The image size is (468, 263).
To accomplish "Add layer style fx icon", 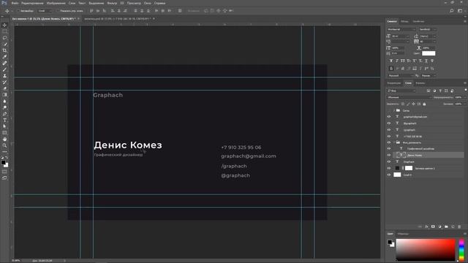I will tap(426, 226).
